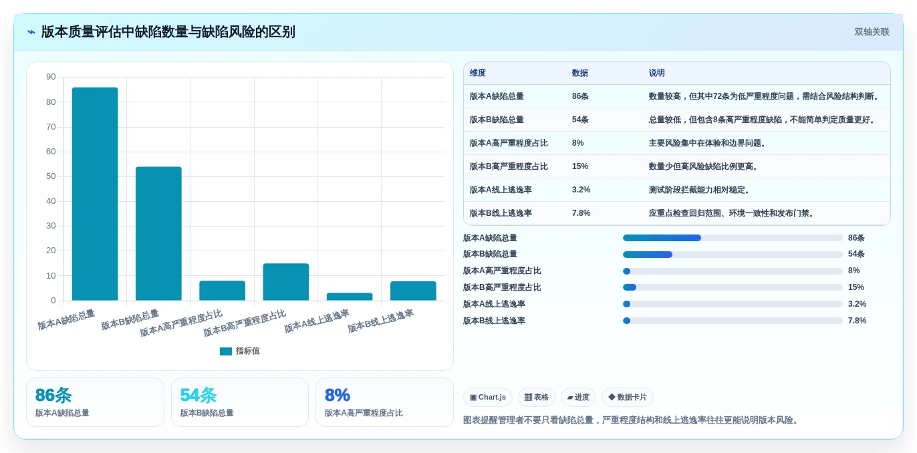This screenshot has width=917, height=453.
Task: Click the 说明 column header
Action: tap(657, 73)
